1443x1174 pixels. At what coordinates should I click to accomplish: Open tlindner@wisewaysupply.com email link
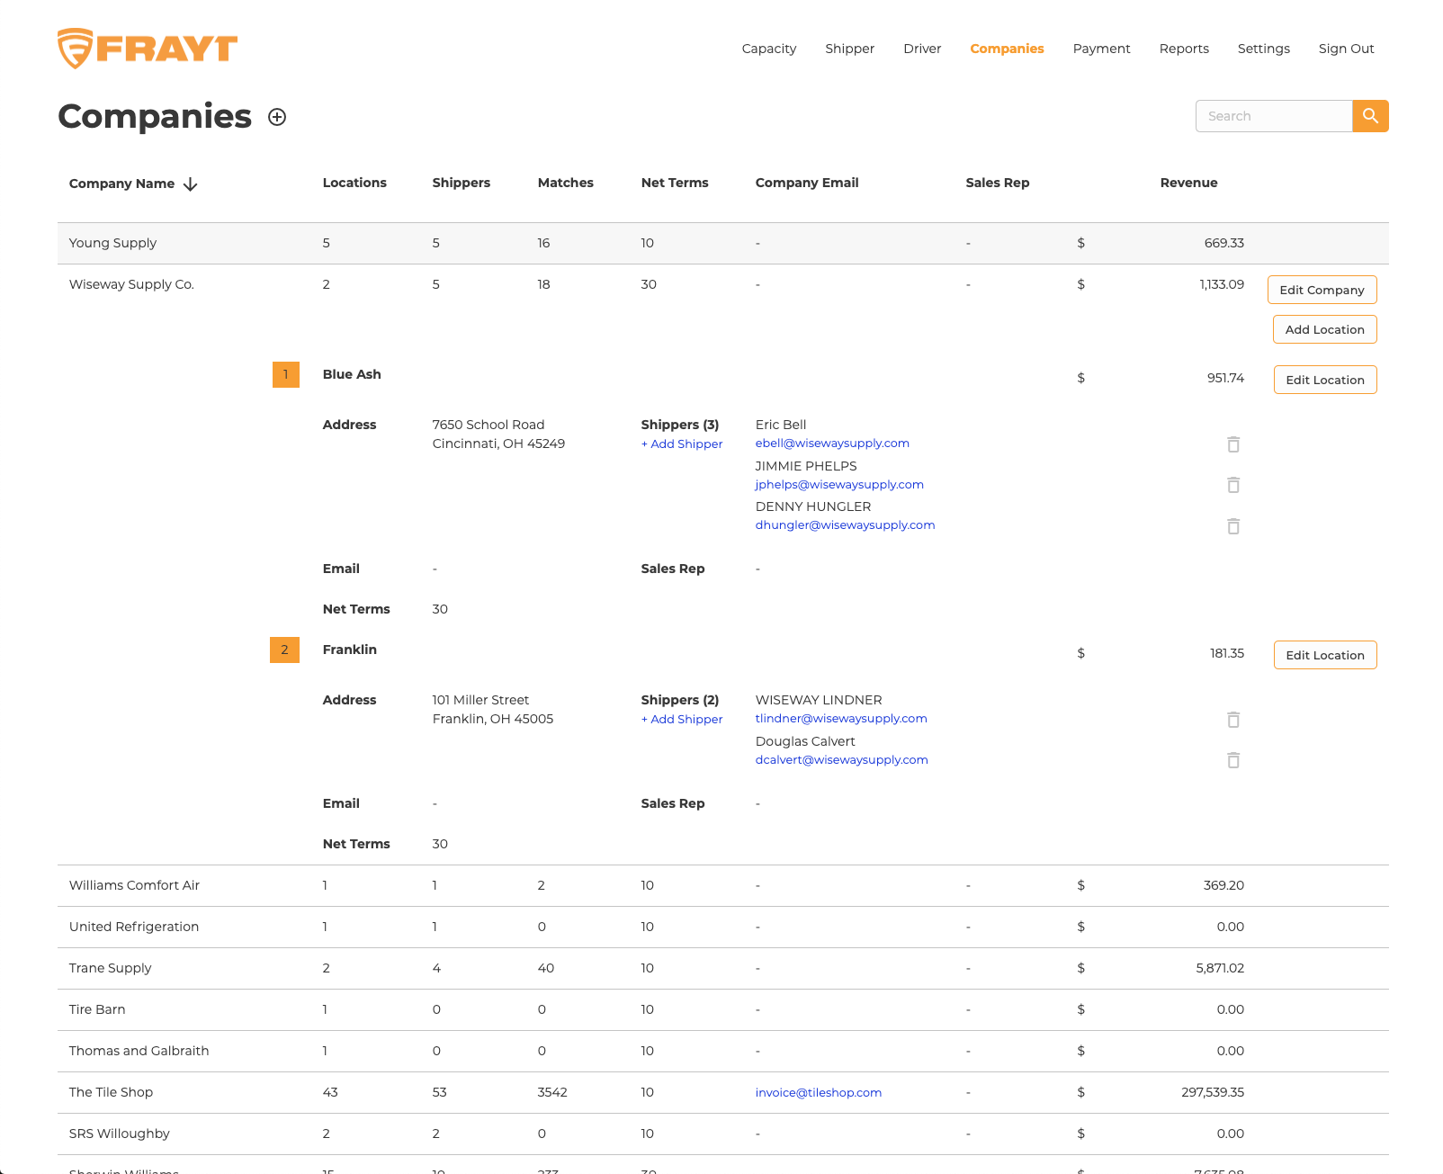[x=841, y=718]
